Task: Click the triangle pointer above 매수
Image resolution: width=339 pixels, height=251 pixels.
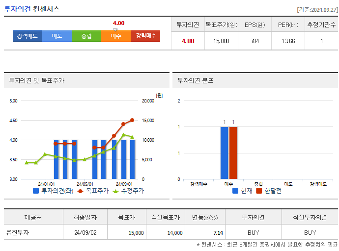Action: (x=115, y=30)
